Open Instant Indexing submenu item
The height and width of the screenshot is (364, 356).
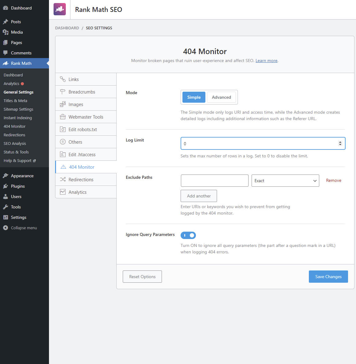click(x=18, y=118)
